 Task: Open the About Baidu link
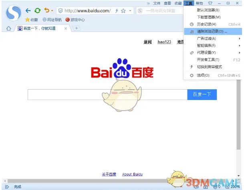(x=132, y=174)
